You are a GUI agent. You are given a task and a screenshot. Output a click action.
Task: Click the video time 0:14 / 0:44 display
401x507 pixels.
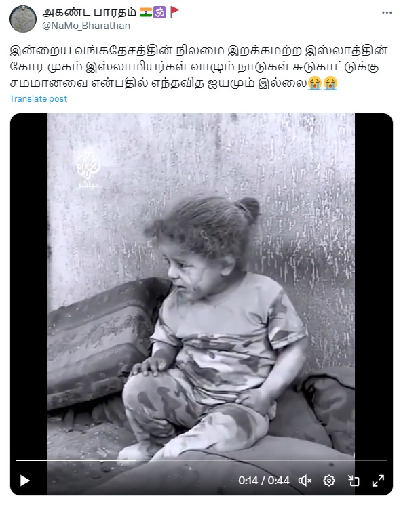[x=264, y=481]
